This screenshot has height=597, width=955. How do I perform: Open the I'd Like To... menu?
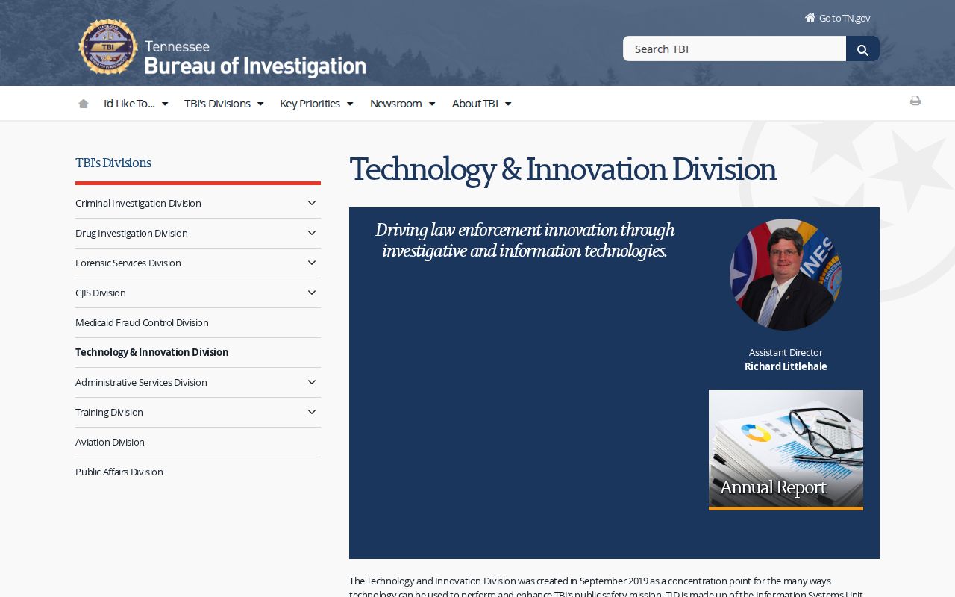[x=136, y=104]
